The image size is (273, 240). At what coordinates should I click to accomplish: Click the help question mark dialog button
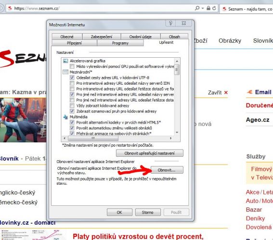tap(170, 23)
